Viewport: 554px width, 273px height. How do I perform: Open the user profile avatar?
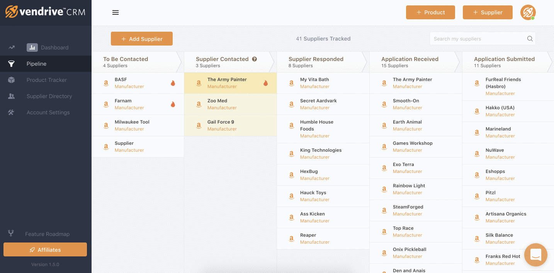tap(527, 12)
